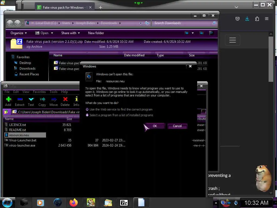Image resolution: width=277 pixels, height=208 pixels.
Task: Open the Firefox downloads arrow icon
Action: [247, 19]
